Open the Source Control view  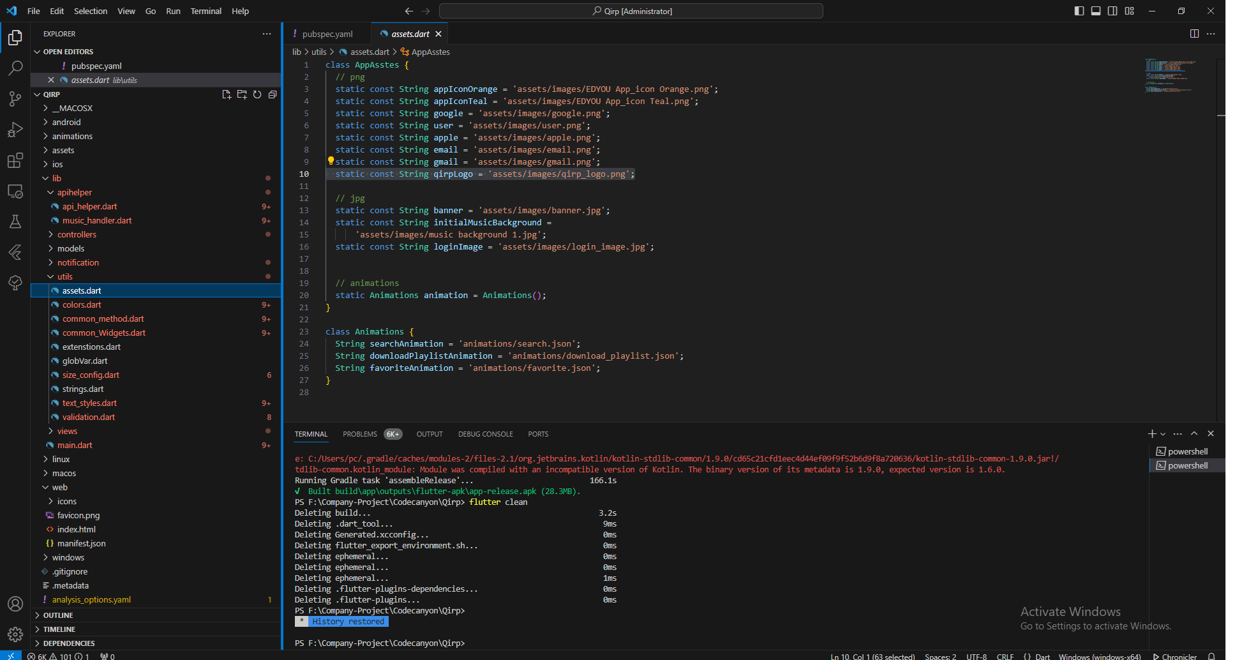15,98
